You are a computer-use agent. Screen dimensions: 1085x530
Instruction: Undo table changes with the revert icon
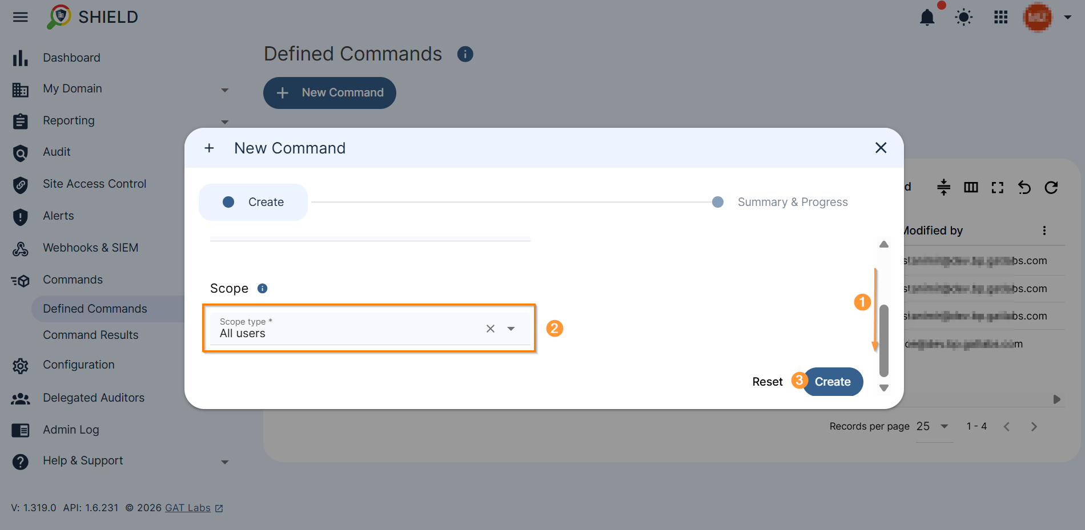[1024, 187]
